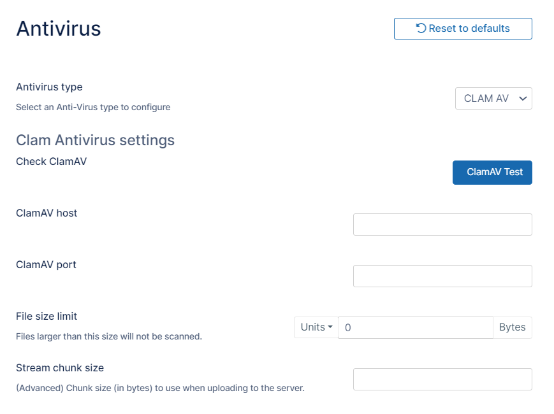Click the ClamAV host label

point(47,213)
